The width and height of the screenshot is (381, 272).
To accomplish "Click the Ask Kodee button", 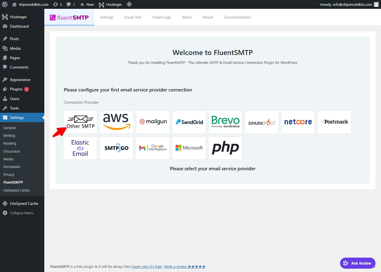I will click(357, 263).
